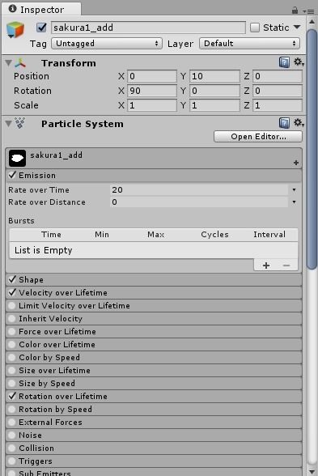Expand the Velocity over Lifetime section

click(154, 293)
